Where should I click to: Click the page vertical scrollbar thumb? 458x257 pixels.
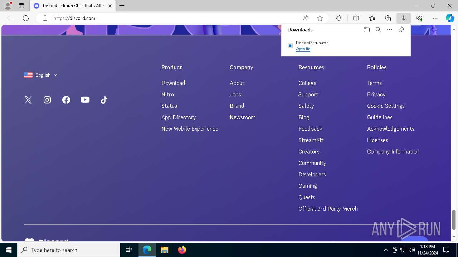pos(454,220)
